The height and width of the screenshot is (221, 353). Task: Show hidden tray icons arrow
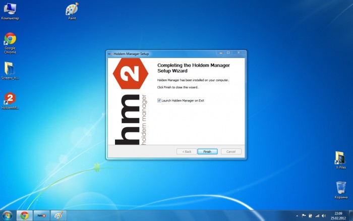click(297, 216)
